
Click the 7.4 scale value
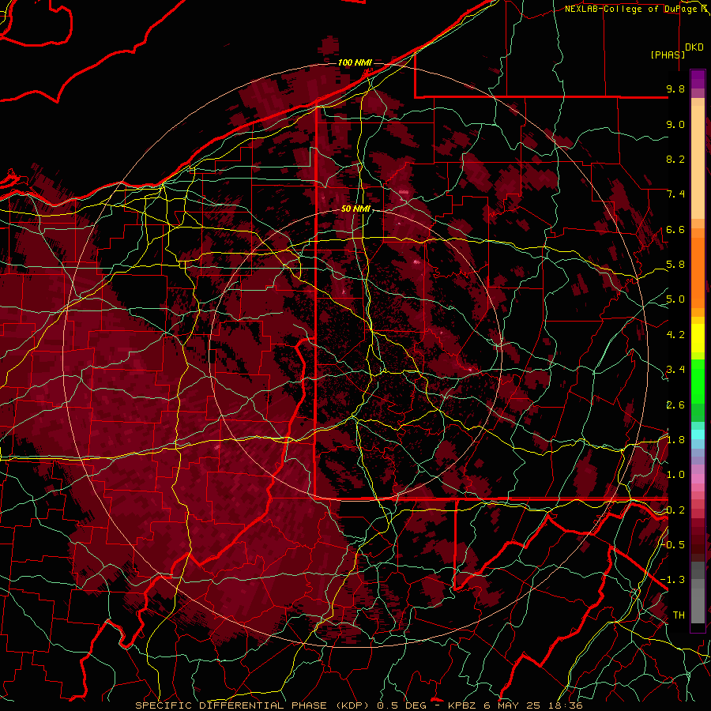[675, 194]
